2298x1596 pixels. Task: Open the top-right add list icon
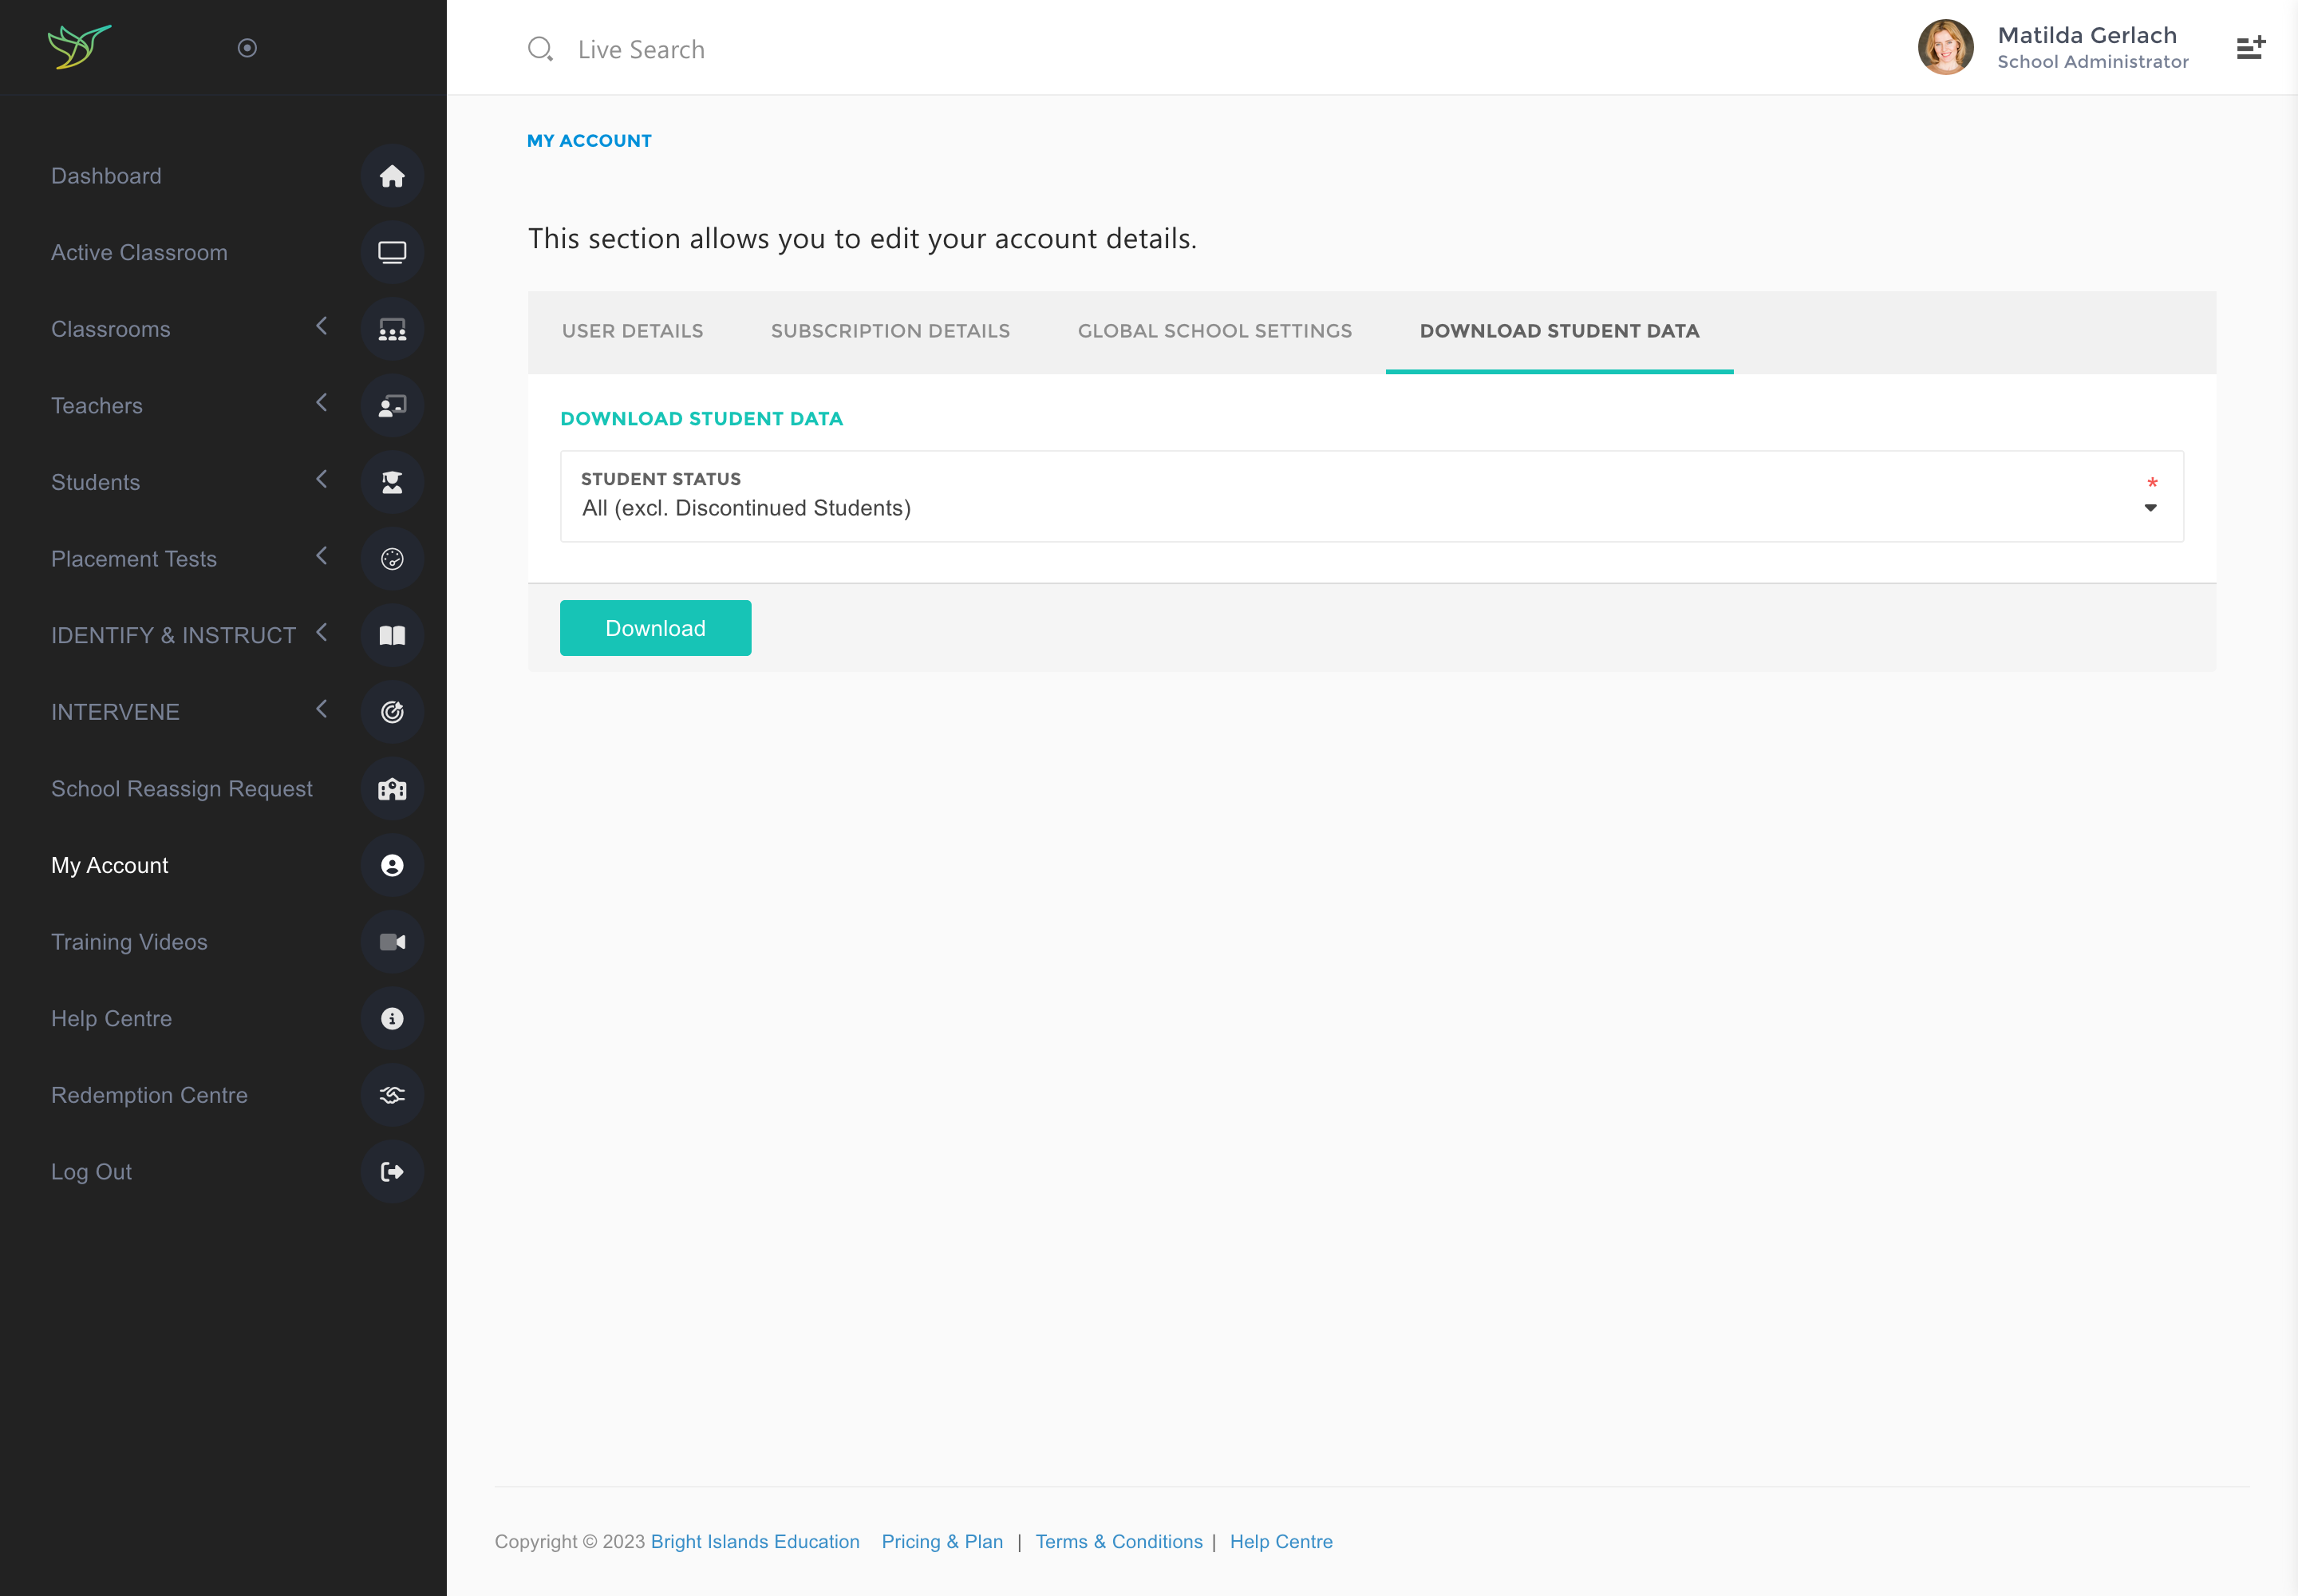(2250, 48)
